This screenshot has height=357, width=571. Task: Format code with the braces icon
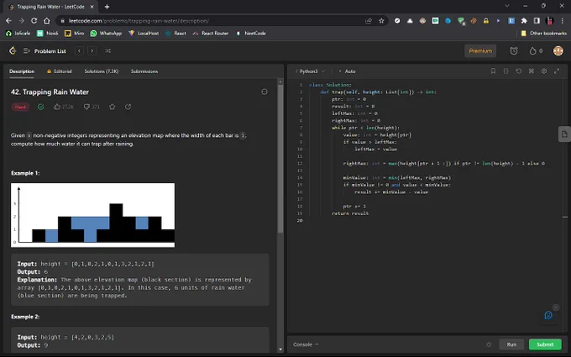click(506, 71)
